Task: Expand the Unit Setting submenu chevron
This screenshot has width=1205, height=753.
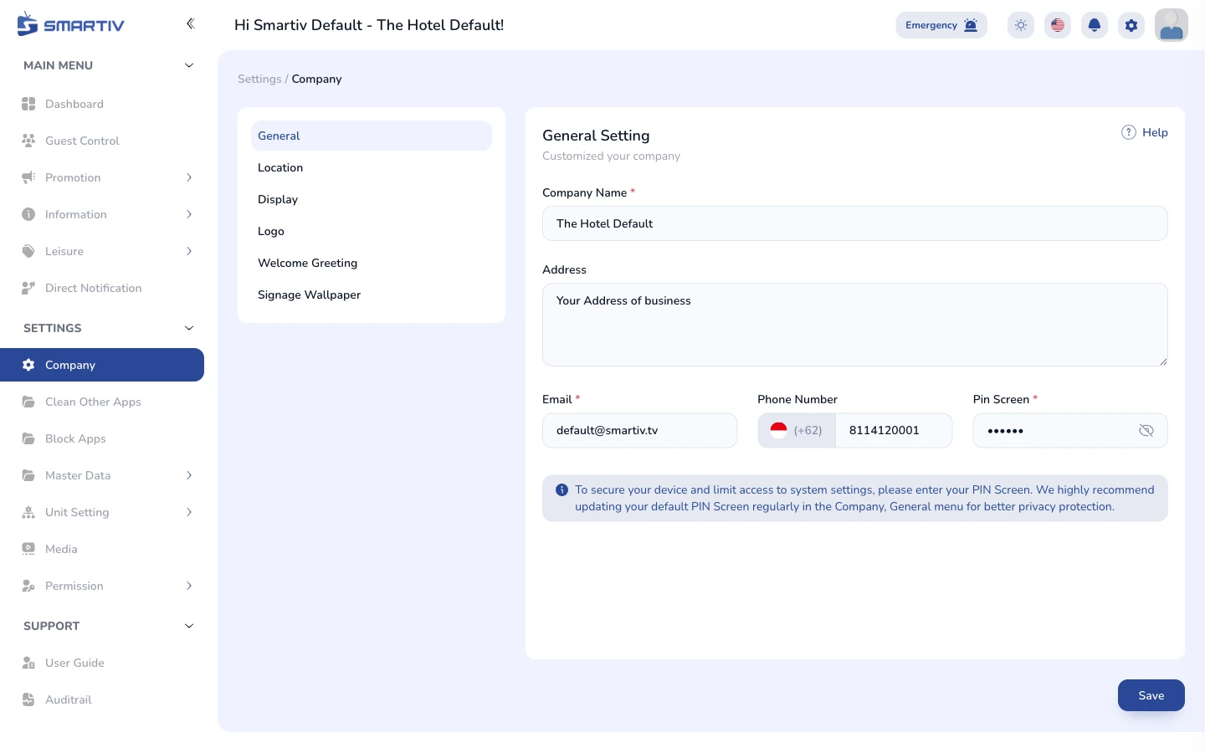Action: pos(189,512)
